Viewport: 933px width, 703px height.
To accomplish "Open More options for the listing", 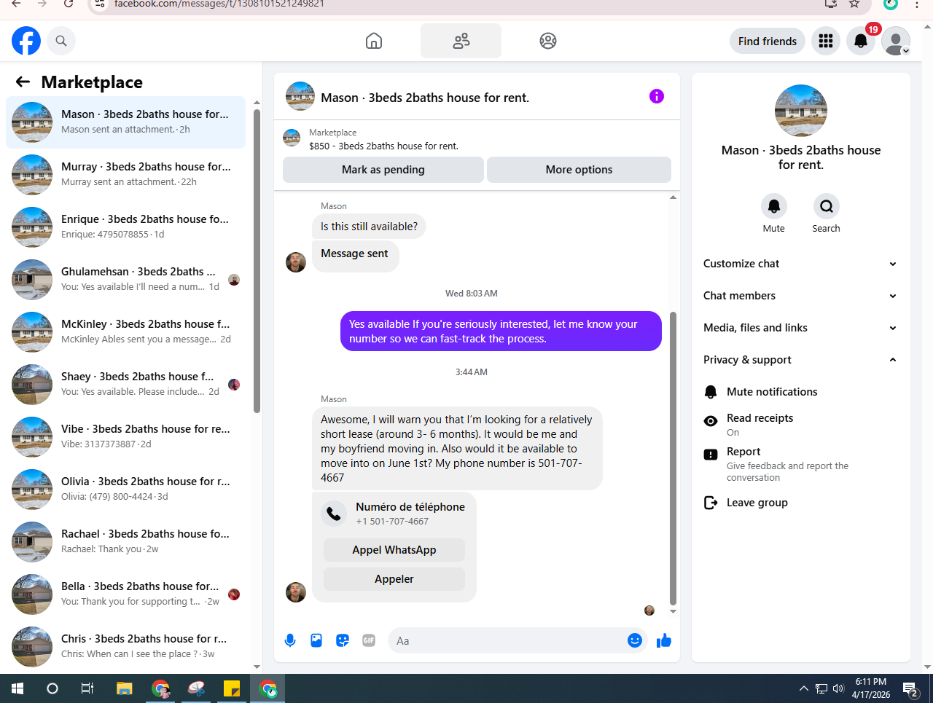I will click(579, 170).
